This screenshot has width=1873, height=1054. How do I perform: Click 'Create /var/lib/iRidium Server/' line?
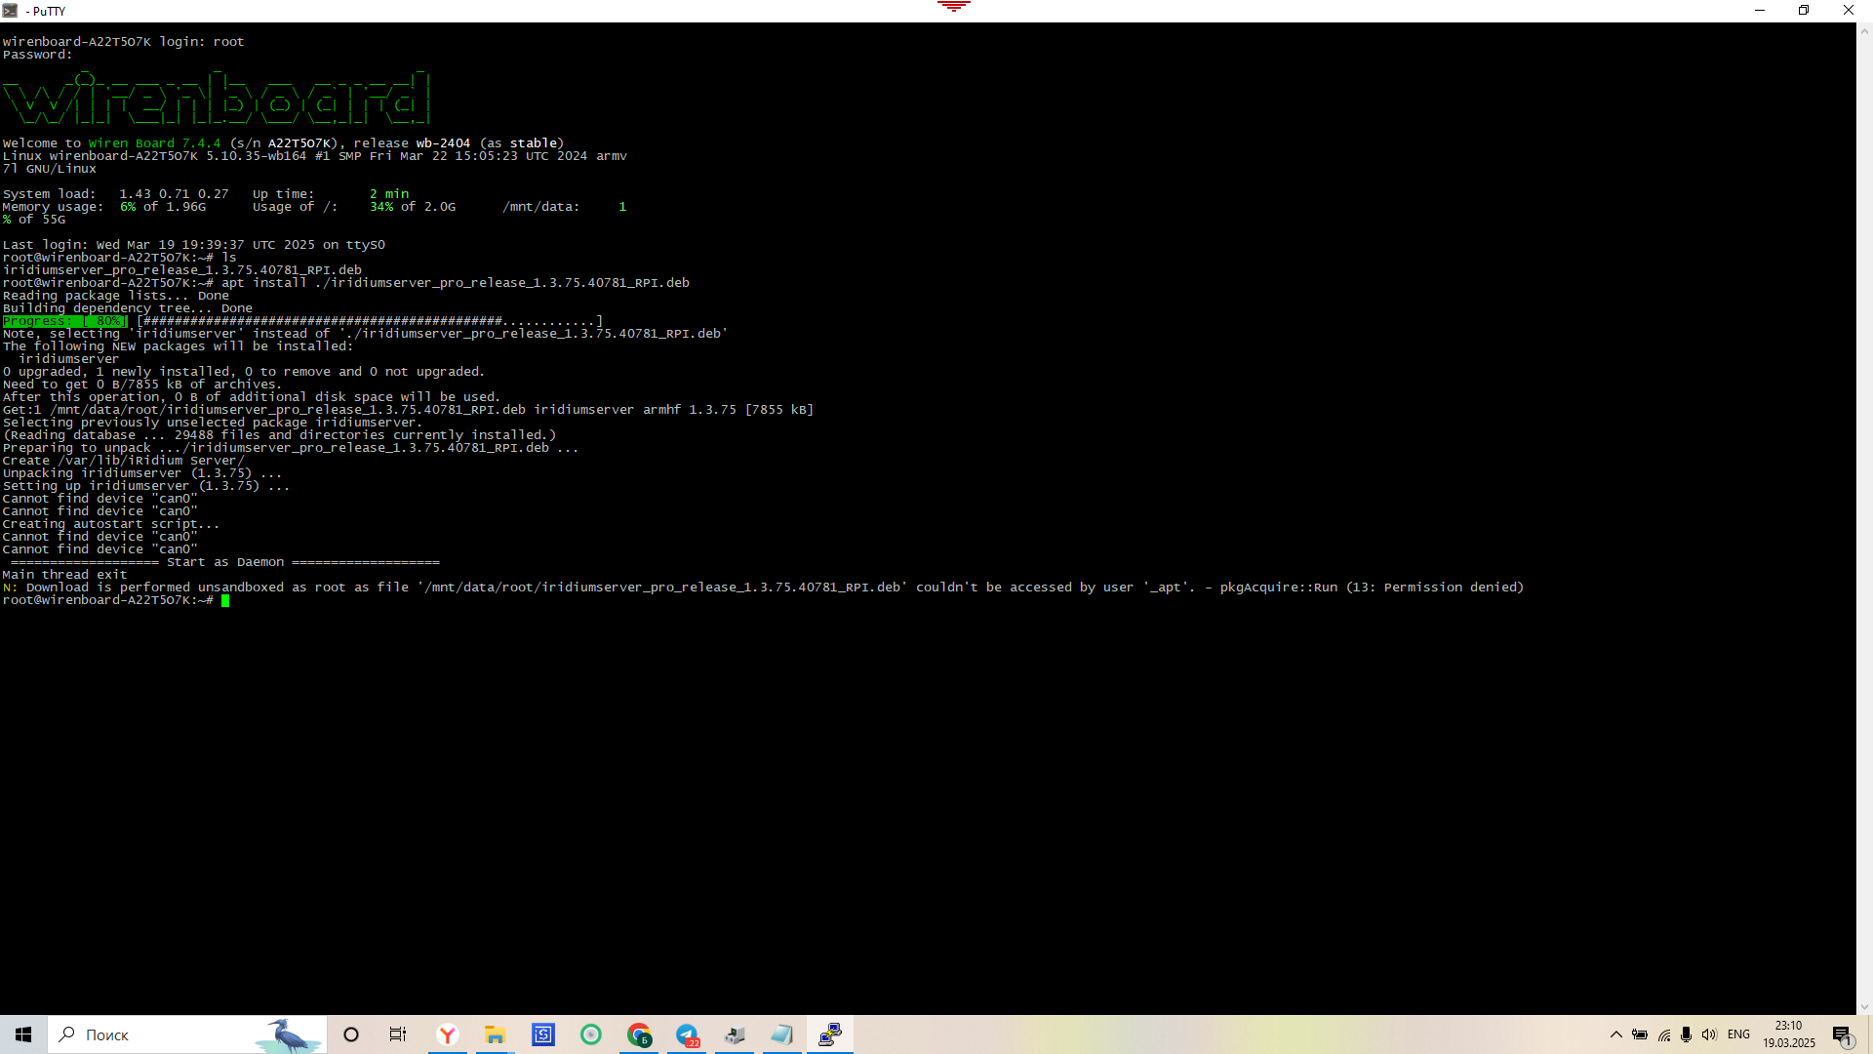point(123,461)
